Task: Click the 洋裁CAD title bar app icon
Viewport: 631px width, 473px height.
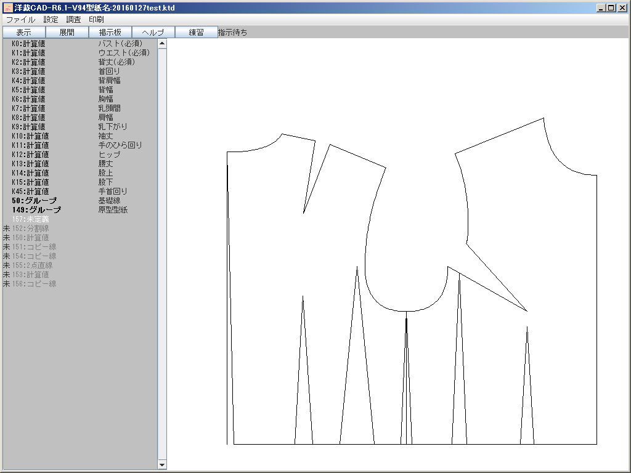Action: (8, 7)
